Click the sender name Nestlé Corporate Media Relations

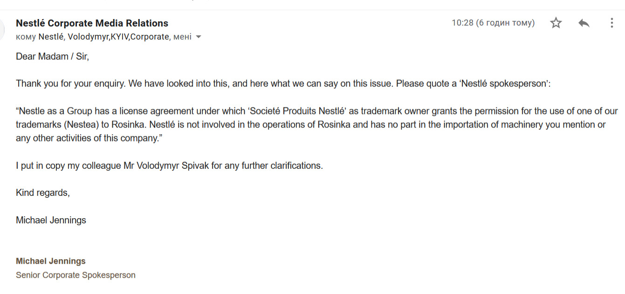[92, 23]
